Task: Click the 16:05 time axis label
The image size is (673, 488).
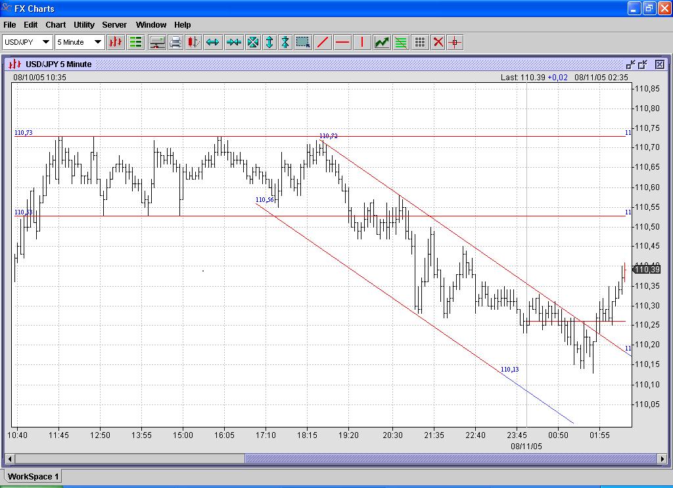Action: point(224,435)
